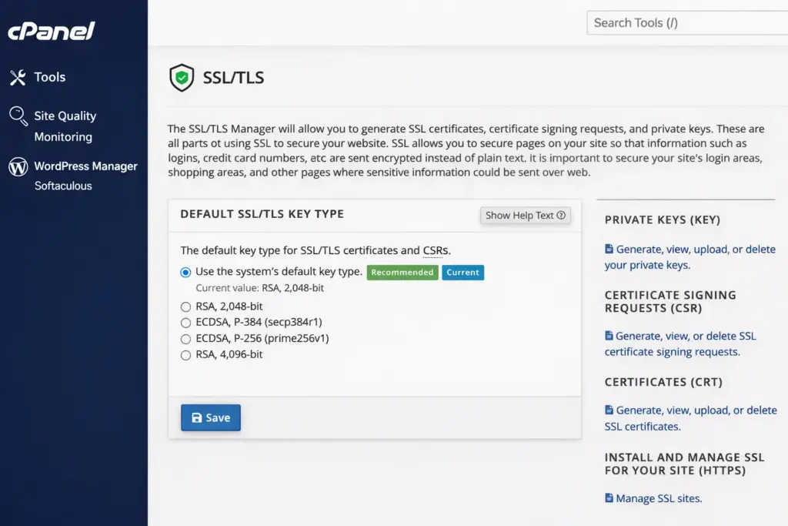788x526 pixels.
Task: Select RSA, 2,048-bit key type
Action: click(x=185, y=307)
